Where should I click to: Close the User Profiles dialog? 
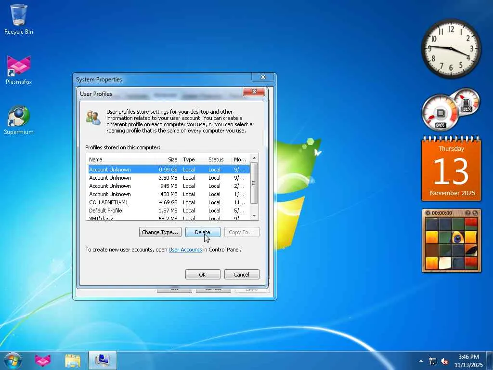(254, 92)
